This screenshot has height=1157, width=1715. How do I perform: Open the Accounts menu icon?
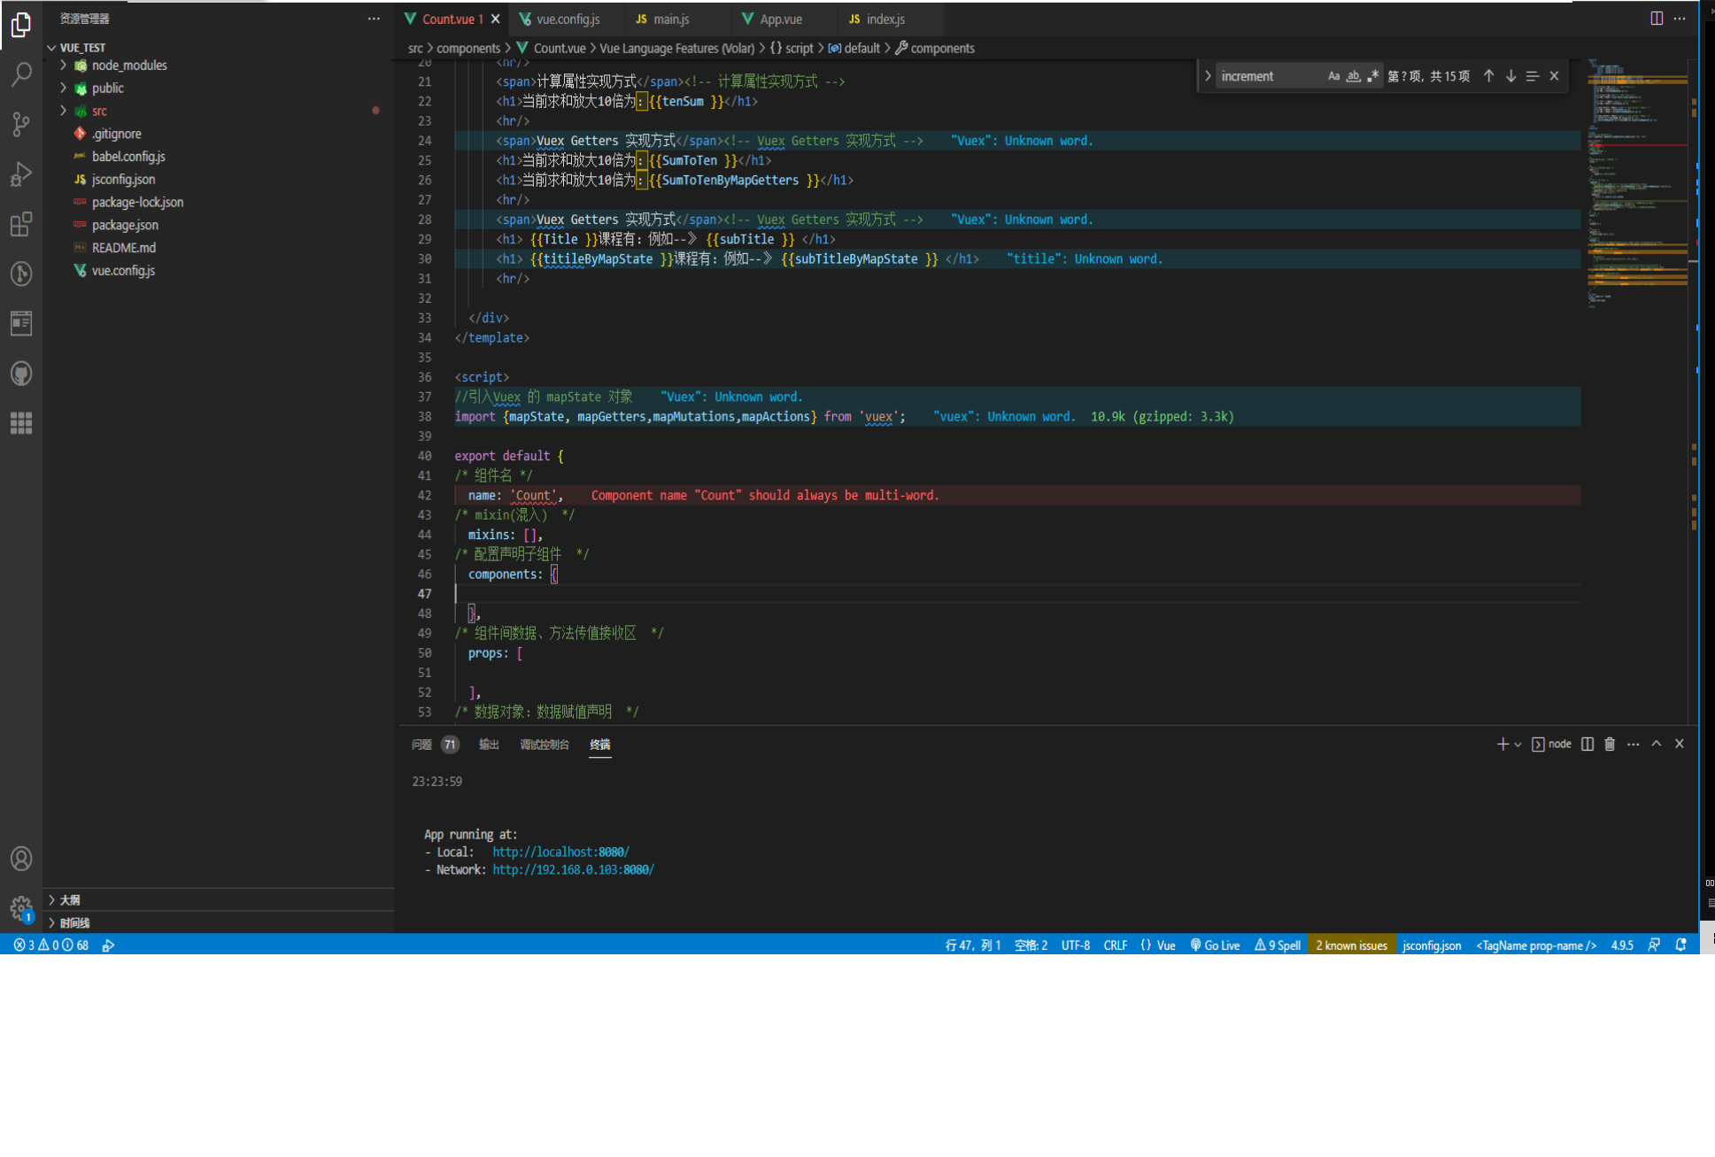21,858
